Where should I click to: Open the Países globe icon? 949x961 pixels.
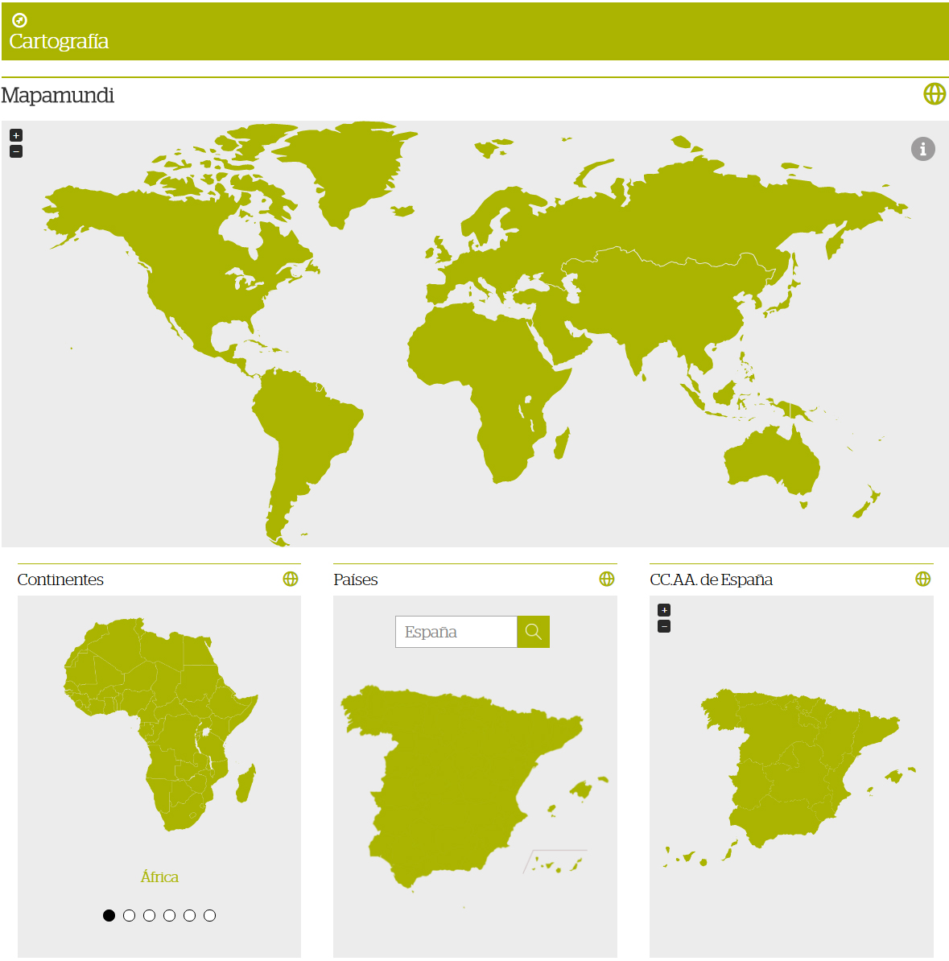pyautogui.click(x=607, y=579)
